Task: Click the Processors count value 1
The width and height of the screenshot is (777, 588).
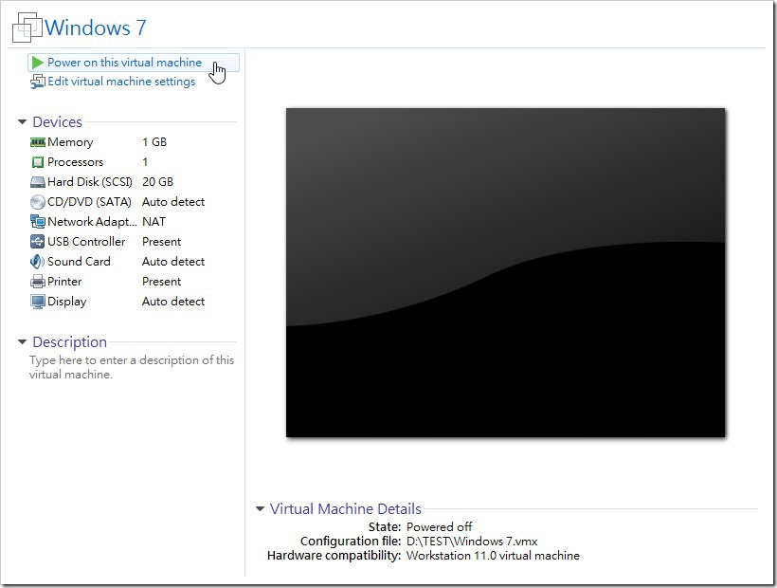Action: (x=145, y=162)
